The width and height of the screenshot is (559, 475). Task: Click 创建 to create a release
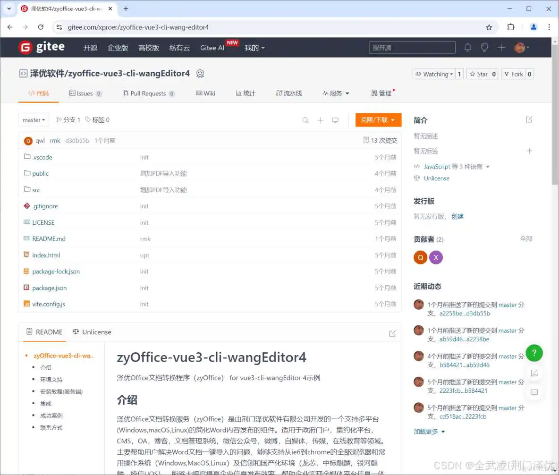(x=457, y=215)
